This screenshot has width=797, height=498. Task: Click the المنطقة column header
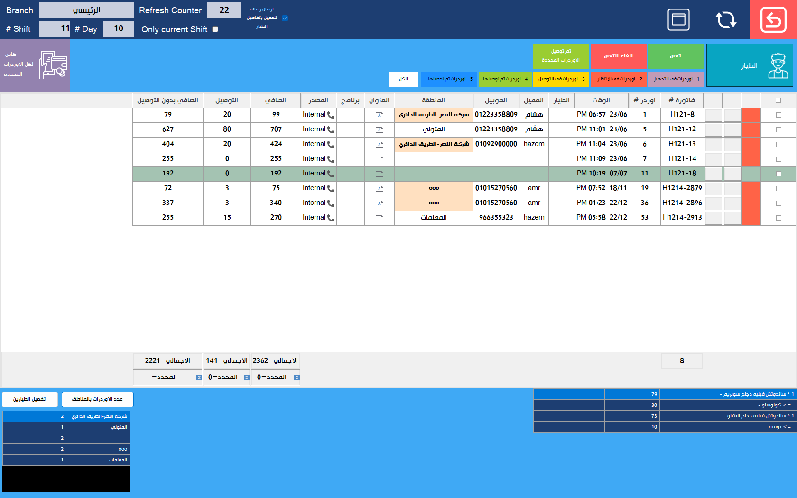click(433, 100)
